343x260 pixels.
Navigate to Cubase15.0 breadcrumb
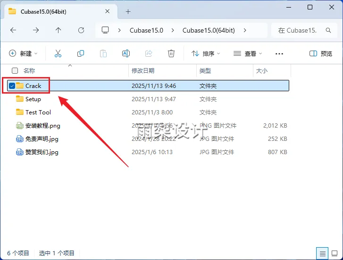pyautogui.click(x=146, y=30)
